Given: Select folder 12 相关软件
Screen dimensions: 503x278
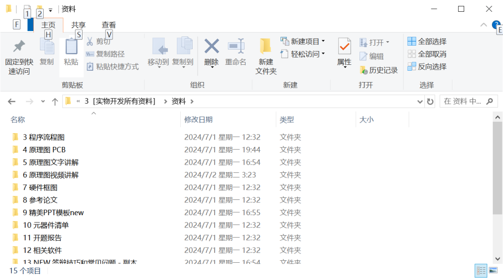Looking at the screenshot, I should coord(42,250).
